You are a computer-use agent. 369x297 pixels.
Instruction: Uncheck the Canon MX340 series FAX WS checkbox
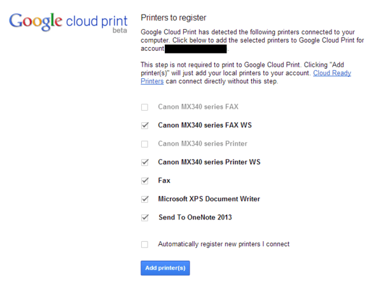[x=144, y=125]
